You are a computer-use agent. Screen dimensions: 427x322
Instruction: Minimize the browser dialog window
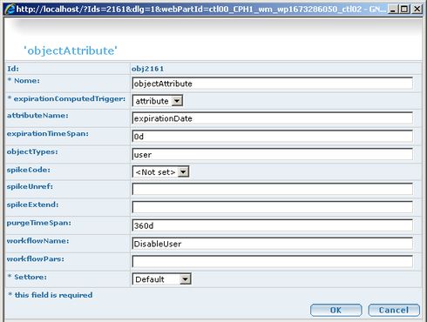[x=393, y=9]
